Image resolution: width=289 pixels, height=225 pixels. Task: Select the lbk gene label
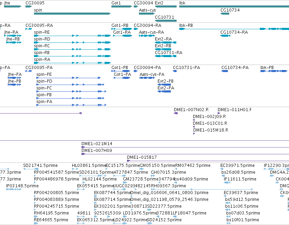(x=182, y=3)
